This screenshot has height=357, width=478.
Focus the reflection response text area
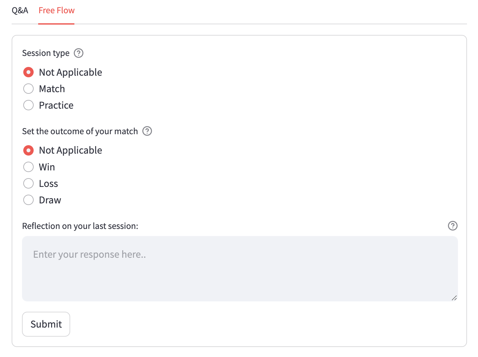[240, 269]
